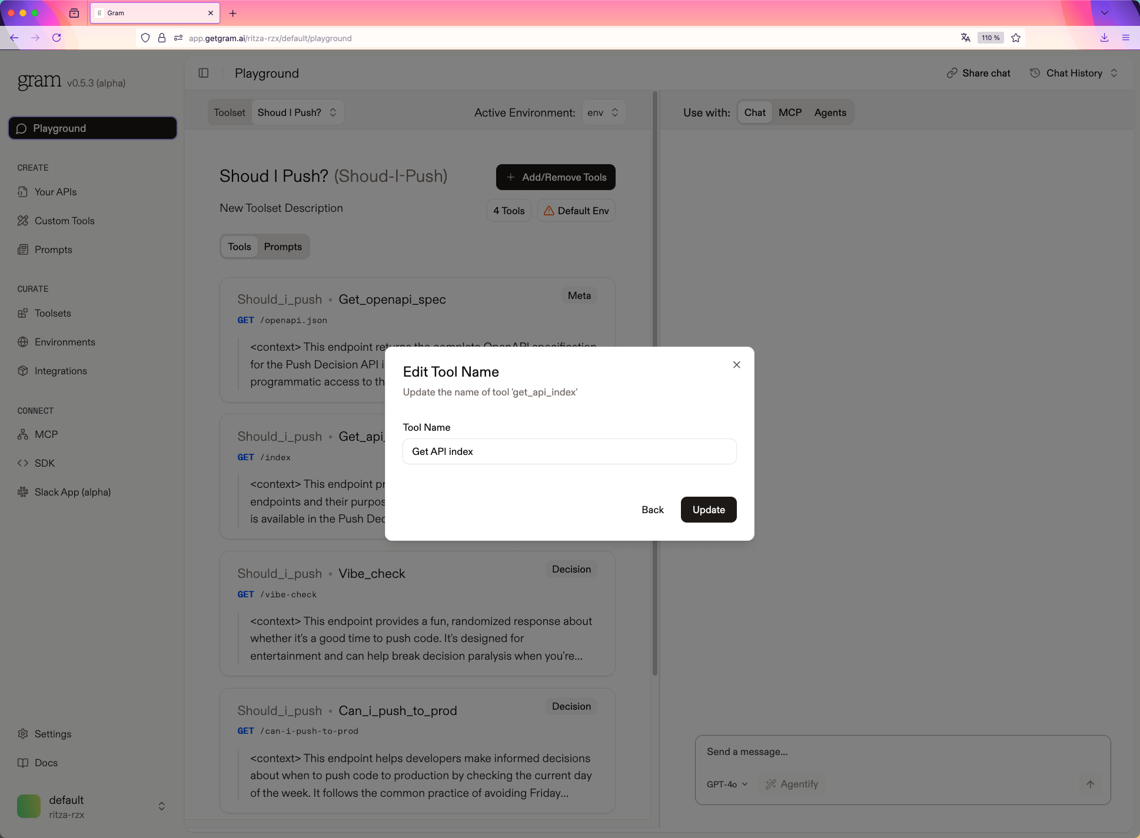Click the send message arrow
The image size is (1140, 838).
pyautogui.click(x=1090, y=784)
